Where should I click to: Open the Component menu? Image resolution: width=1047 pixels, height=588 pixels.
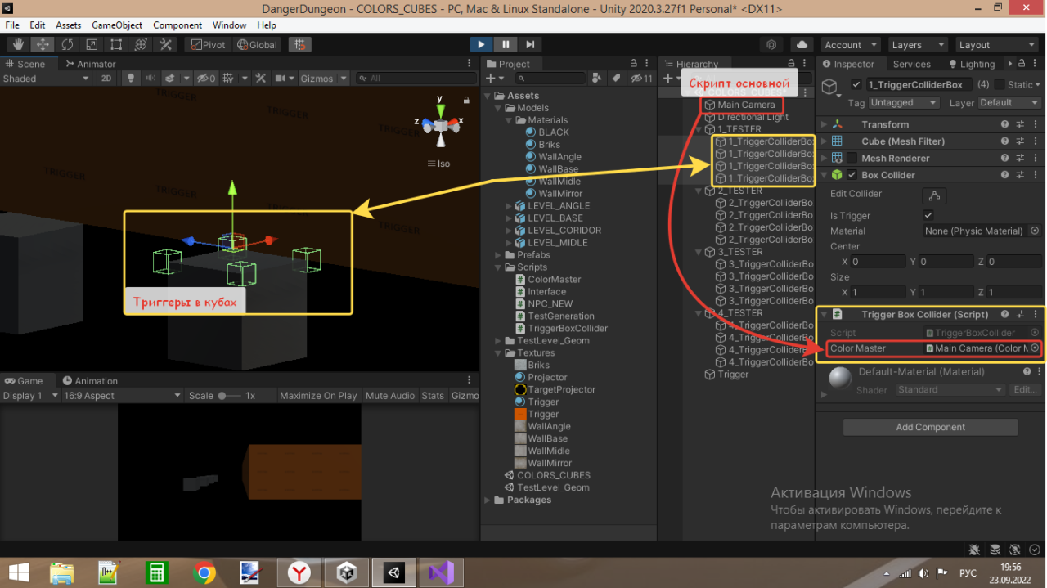[x=177, y=25]
